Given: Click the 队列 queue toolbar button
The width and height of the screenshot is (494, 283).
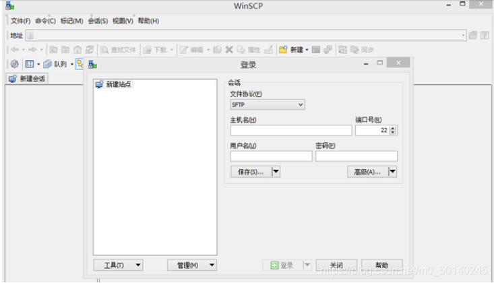Looking at the screenshot, I should [x=55, y=64].
